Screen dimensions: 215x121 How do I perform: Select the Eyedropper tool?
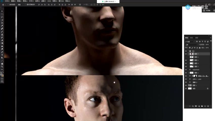pyautogui.click(x=2, y=26)
